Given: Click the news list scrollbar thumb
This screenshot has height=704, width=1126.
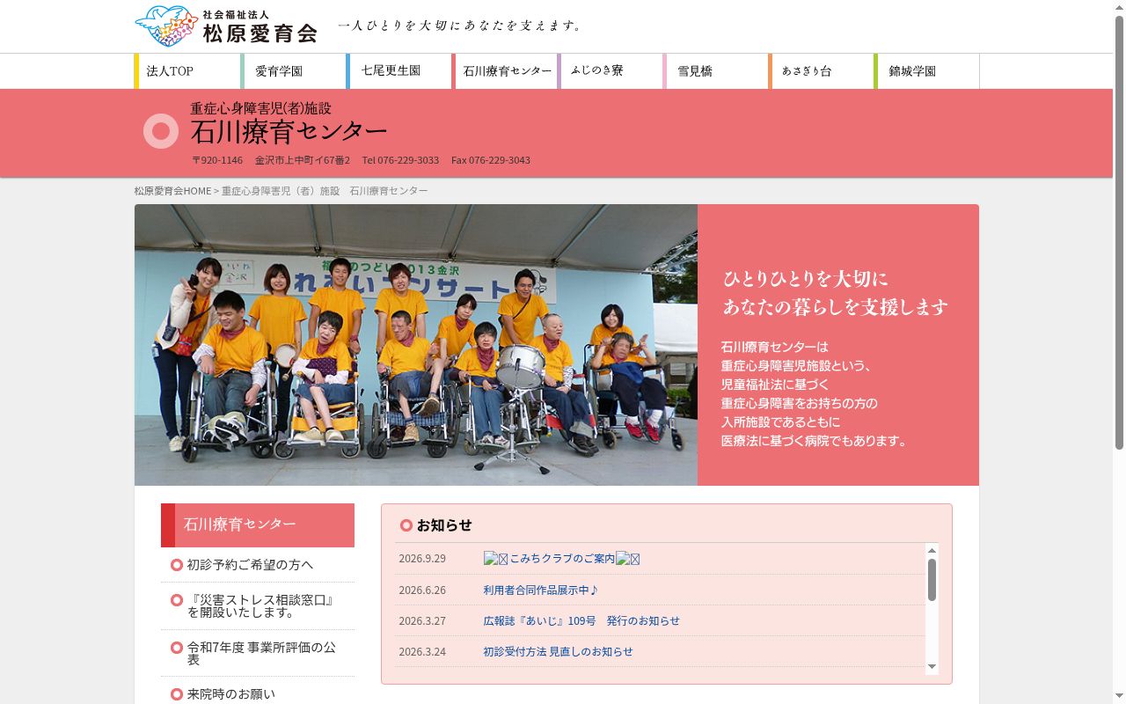Looking at the screenshot, I should tap(932, 580).
